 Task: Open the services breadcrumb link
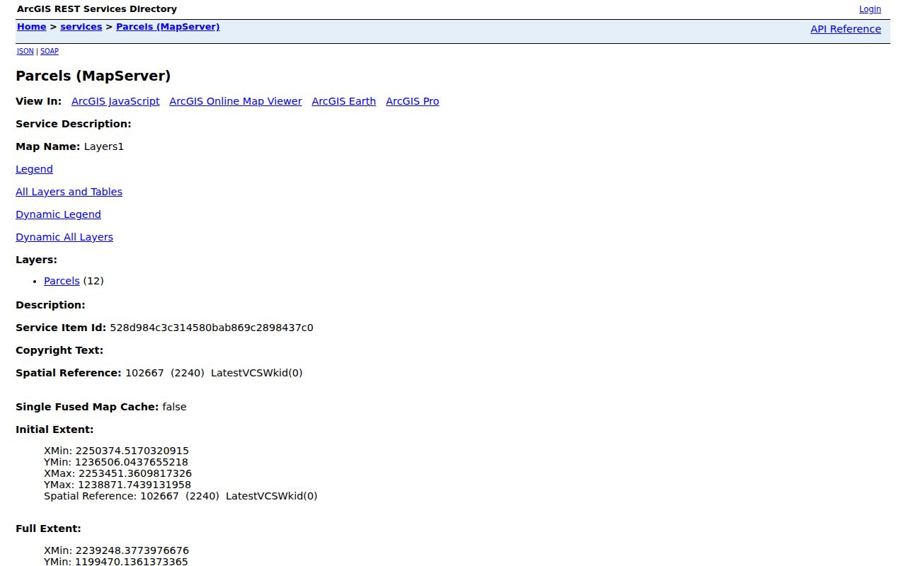pyautogui.click(x=81, y=27)
